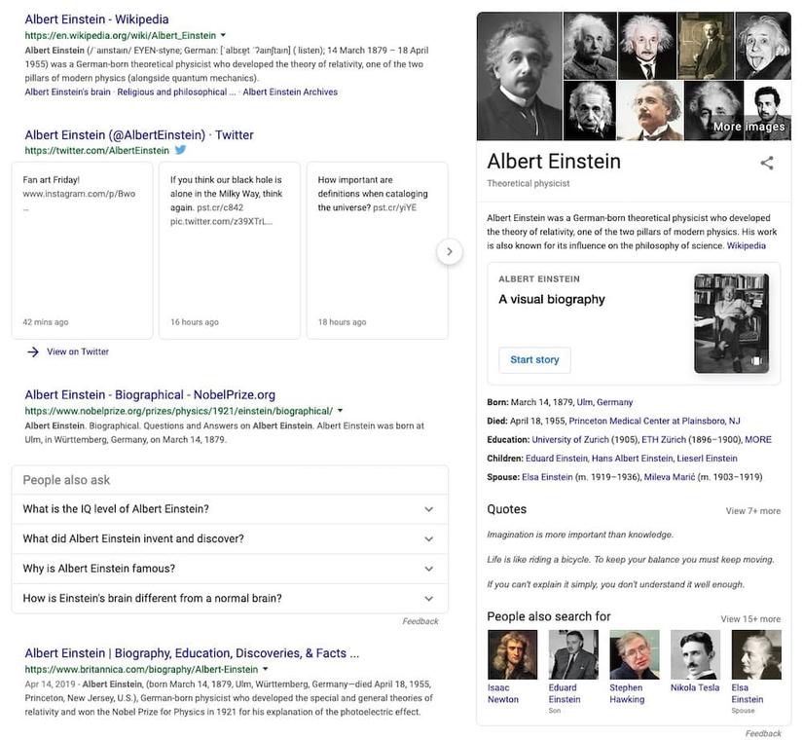The image size is (803, 740).
Task: Click the Mileva Marić spouse link
Action: point(670,477)
